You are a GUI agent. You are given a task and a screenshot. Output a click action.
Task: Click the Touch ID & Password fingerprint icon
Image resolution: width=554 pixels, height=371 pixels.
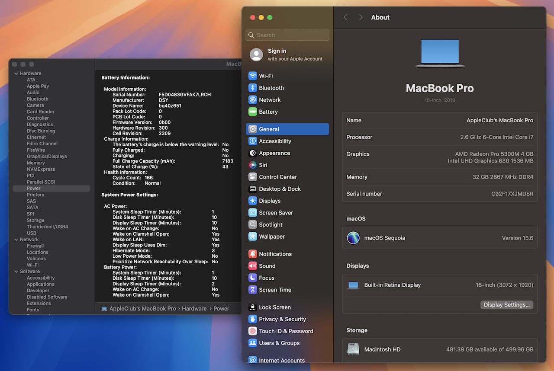253,331
